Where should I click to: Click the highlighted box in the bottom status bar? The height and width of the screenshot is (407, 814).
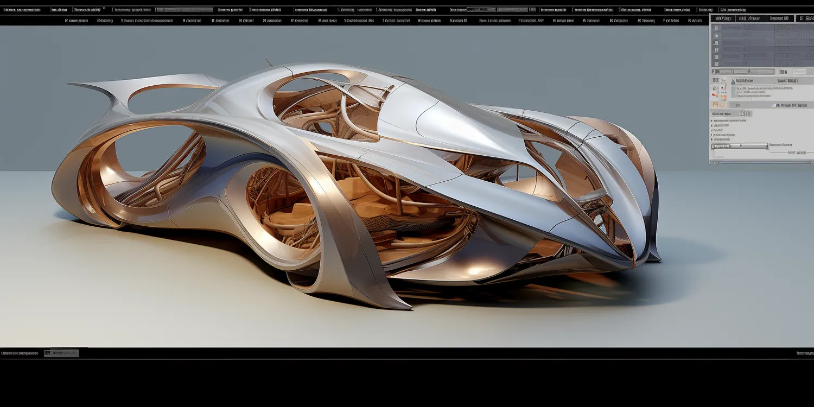pyautogui.click(x=61, y=353)
